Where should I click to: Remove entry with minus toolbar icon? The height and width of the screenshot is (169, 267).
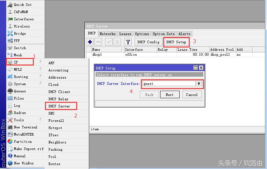pyautogui.click(x=99, y=42)
